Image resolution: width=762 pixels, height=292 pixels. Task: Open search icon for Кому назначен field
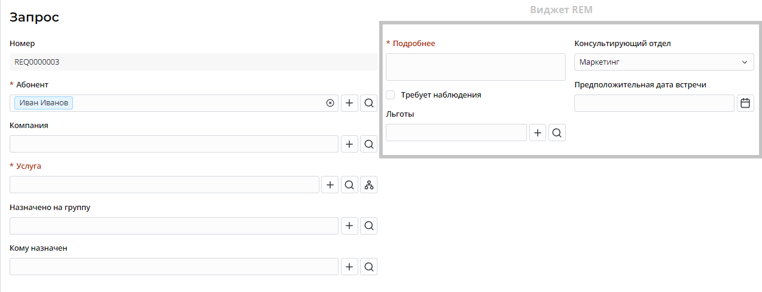(x=369, y=267)
